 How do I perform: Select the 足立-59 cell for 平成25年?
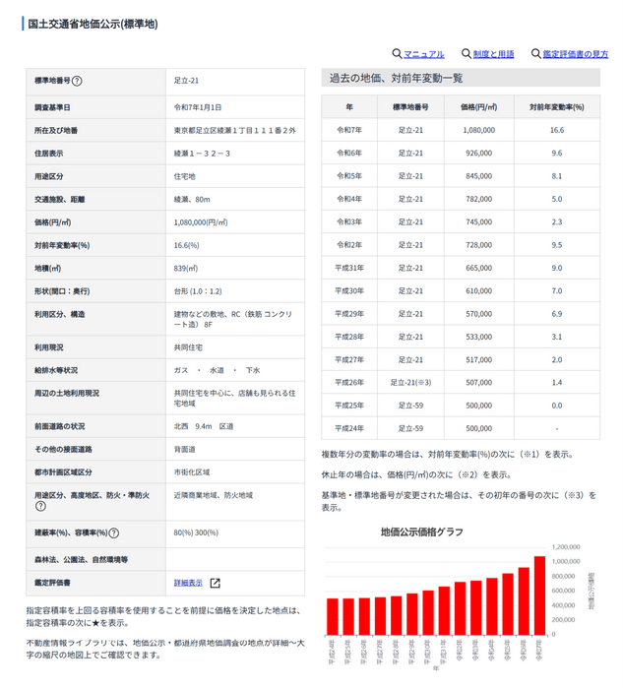coord(410,406)
